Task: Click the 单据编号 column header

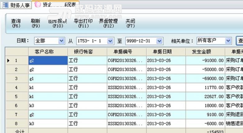Action: tap(126, 52)
